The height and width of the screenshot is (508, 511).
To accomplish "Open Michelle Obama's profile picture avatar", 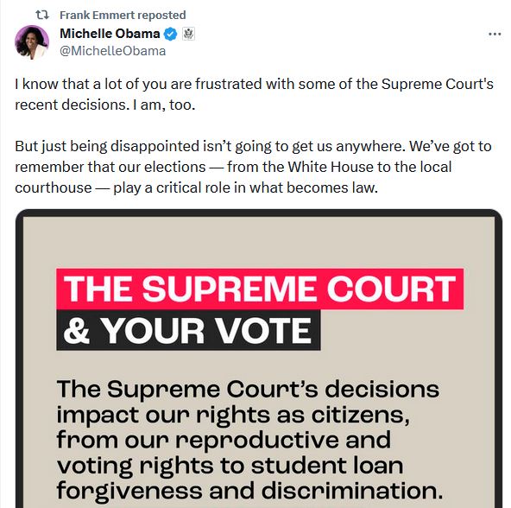I will [32, 42].
